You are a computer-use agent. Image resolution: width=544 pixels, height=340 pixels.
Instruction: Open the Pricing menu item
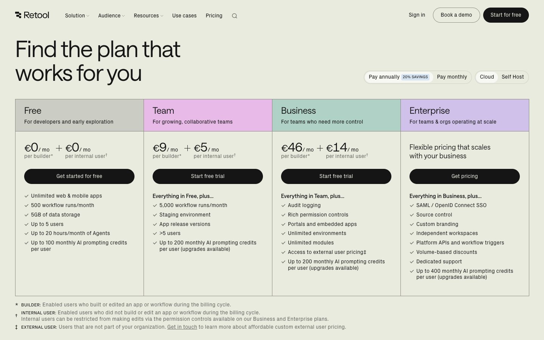[x=214, y=15]
